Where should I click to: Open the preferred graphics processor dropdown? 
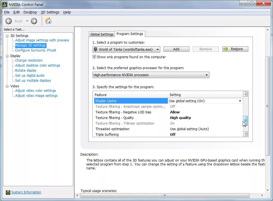[x=151, y=75]
